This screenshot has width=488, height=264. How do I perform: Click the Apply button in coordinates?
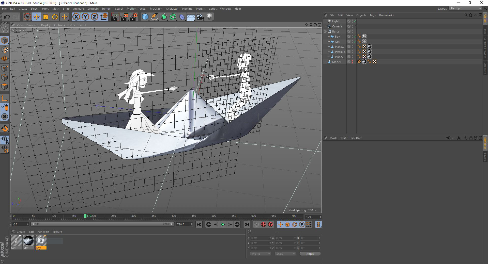tap(310, 254)
